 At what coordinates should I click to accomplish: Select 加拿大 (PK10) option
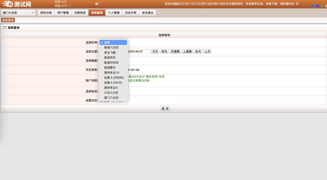(x=113, y=82)
